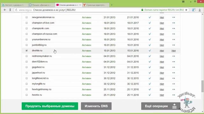Open dots menu for japanhost.ru
The height and width of the screenshot is (114, 204).
point(174,73)
